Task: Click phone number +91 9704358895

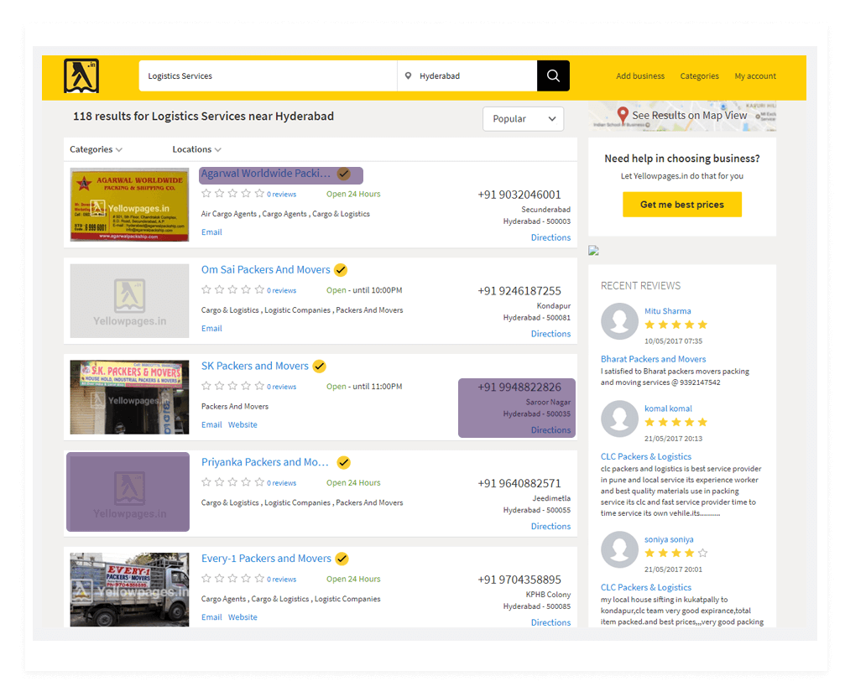Action: click(519, 580)
